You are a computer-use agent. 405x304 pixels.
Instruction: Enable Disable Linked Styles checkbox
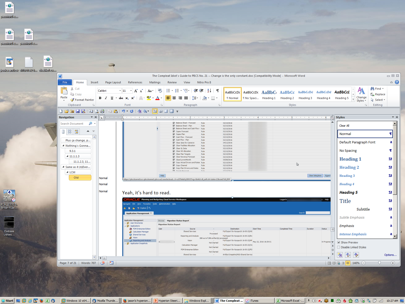[339, 247]
